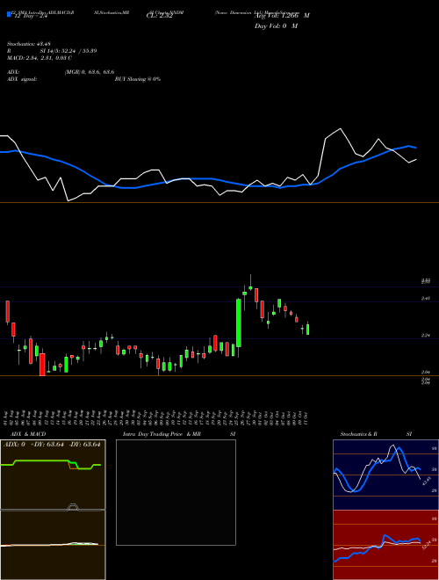Select the '12 Day = 2.4' label
Viewport: 439px width, 580px height.
click(31, 16)
